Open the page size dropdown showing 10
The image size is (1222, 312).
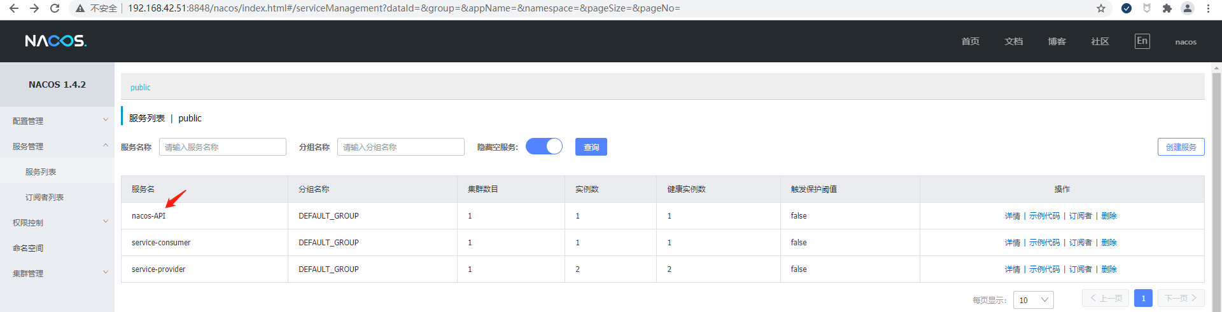pos(1033,300)
